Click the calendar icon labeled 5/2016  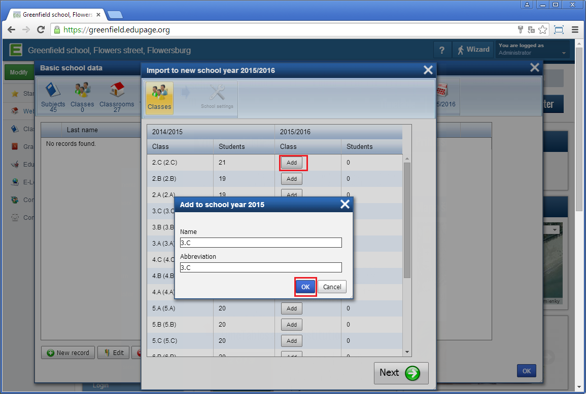(x=442, y=90)
